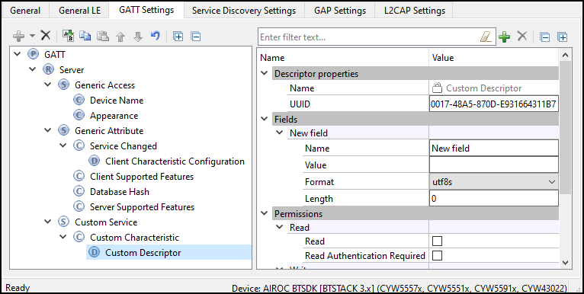Open the add item dropdown arrow
The height and width of the screenshot is (294, 584).
click(x=32, y=36)
